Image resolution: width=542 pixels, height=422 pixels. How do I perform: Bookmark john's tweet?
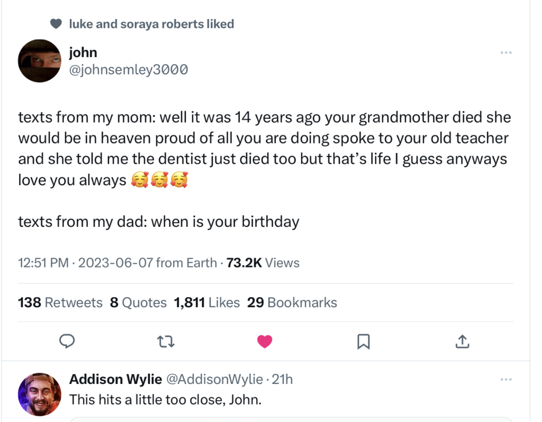coord(363,342)
